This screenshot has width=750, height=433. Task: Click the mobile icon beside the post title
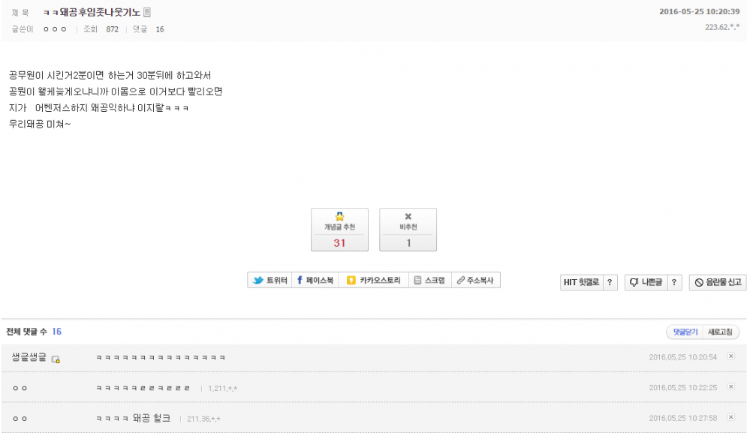click(x=146, y=11)
